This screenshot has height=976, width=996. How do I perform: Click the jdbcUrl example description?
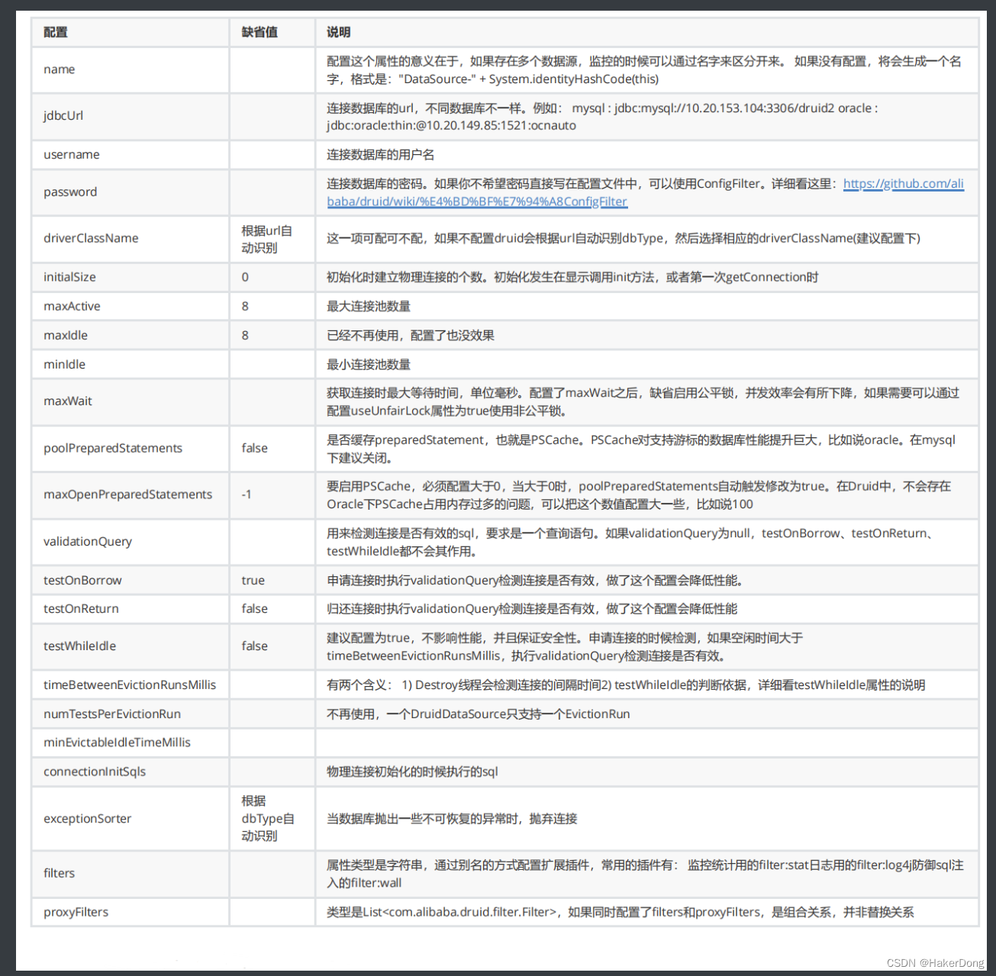point(602,117)
